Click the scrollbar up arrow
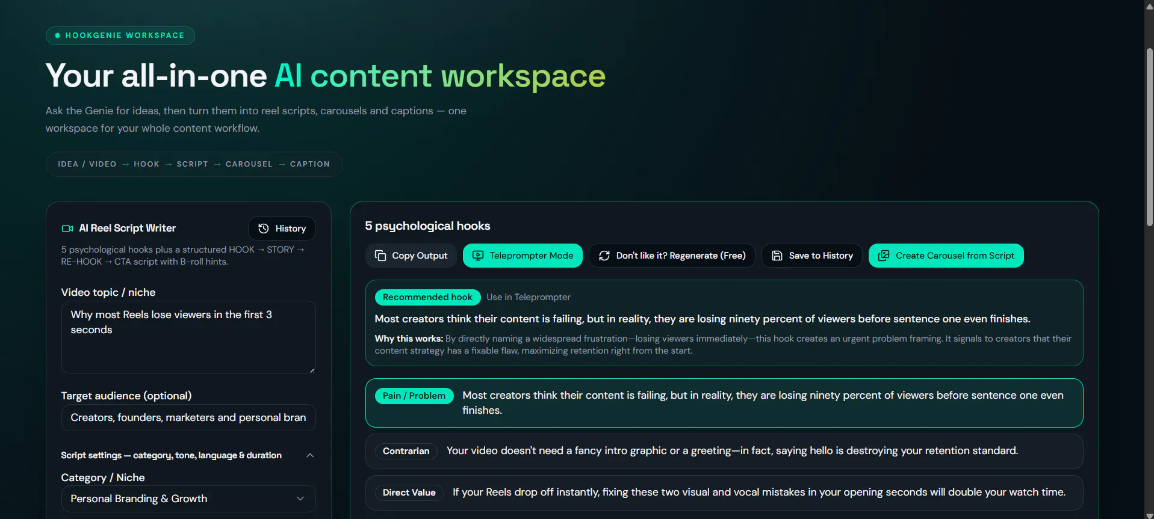The height and width of the screenshot is (519, 1154). coord(1149,5)
